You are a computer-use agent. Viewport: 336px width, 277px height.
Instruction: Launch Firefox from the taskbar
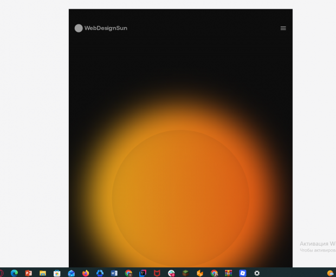click(x=86, y=273)
